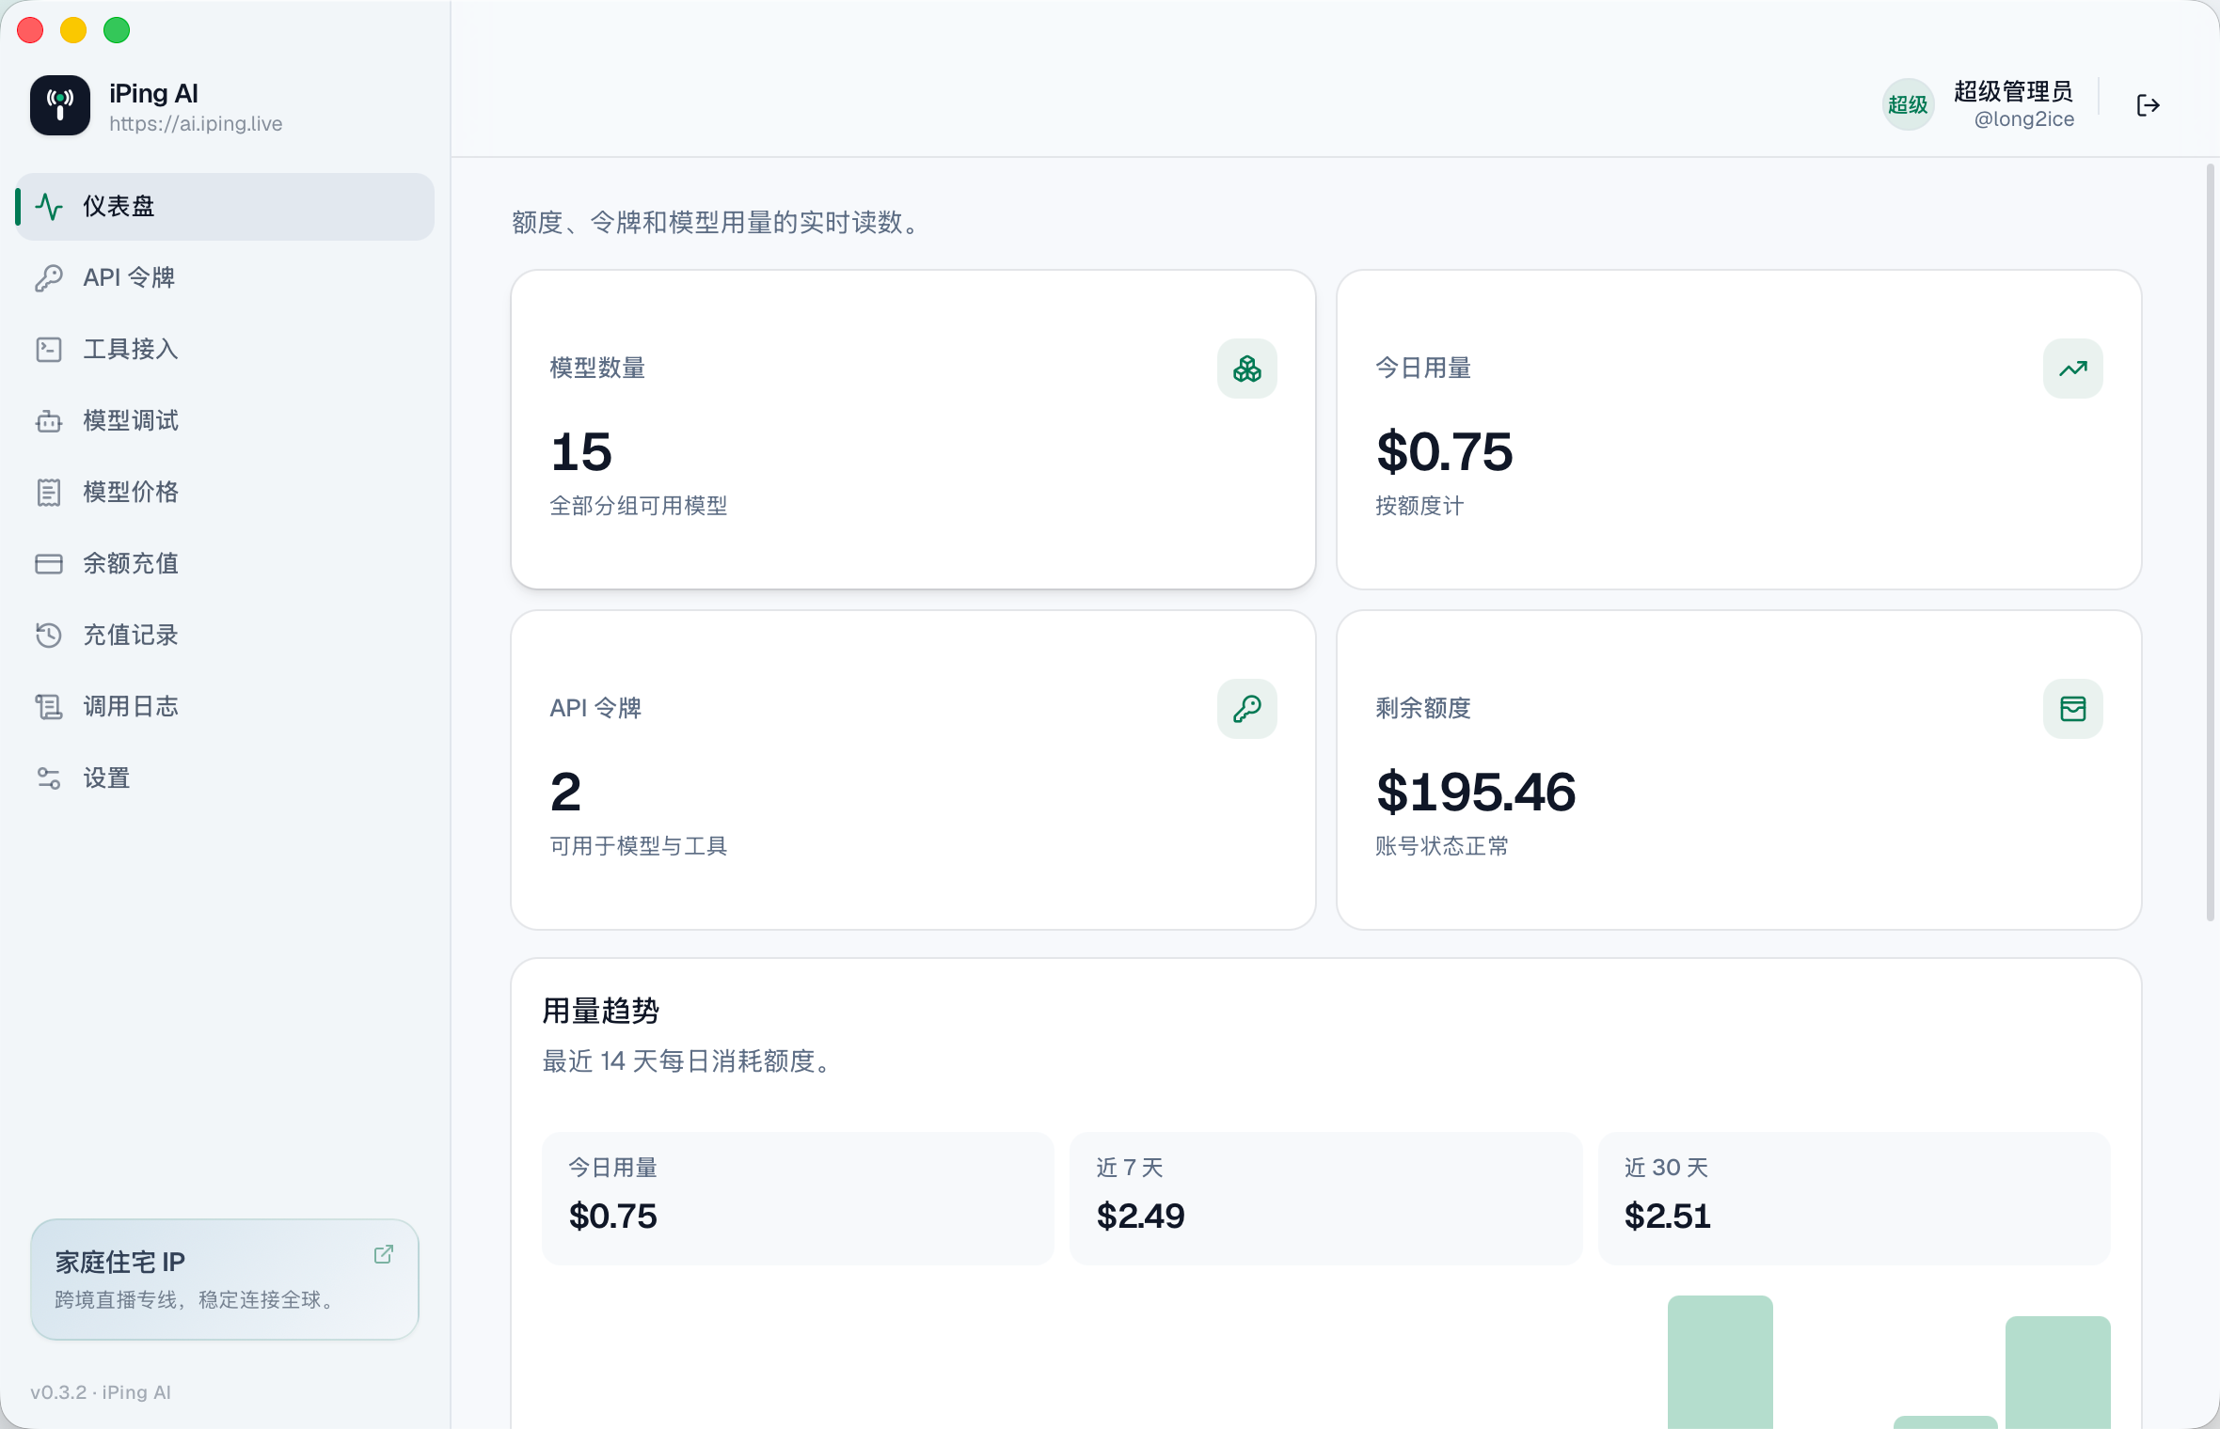This screenshot has height=1429, width=2220.
Task: Click the tallest bar in usage chart
Action: (1720, 1362)
